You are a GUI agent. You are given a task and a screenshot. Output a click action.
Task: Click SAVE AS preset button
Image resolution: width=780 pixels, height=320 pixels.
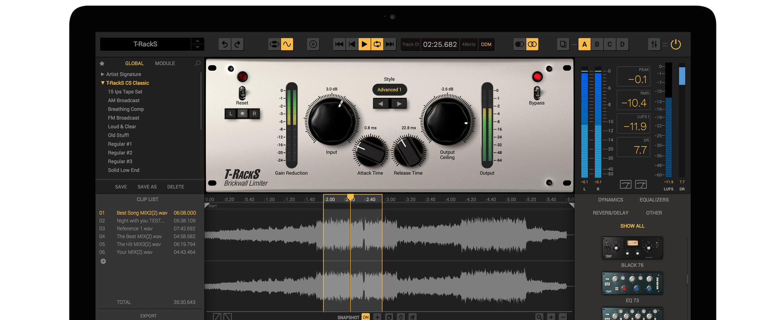pos(147,187)
